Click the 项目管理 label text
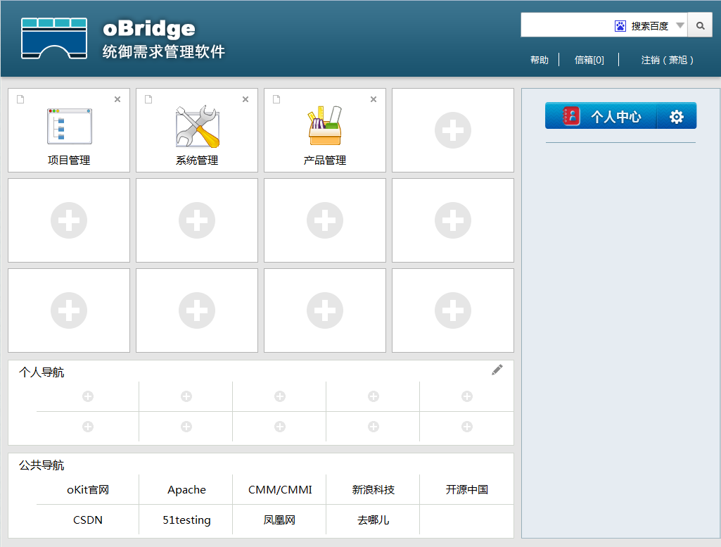This screenshot has width=721, height=547. coord(69,160)
